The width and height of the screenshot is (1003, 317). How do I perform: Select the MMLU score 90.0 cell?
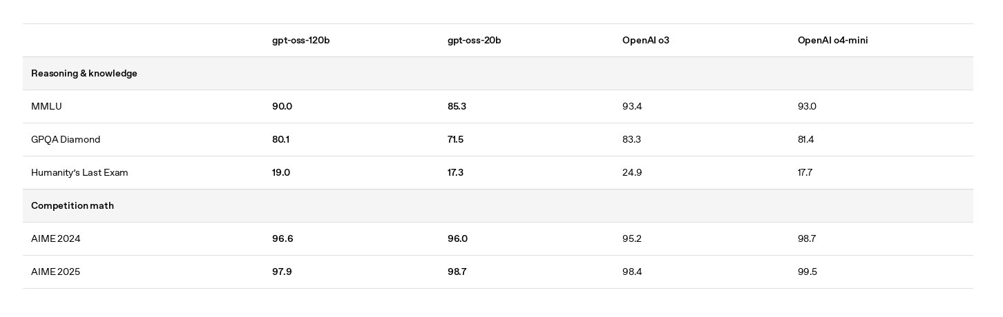coord(282,107)
